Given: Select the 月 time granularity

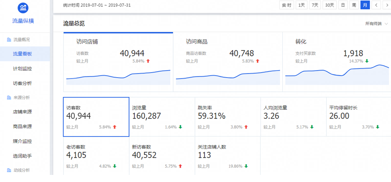Looking at the screenshot, I should tap(365, 5).
